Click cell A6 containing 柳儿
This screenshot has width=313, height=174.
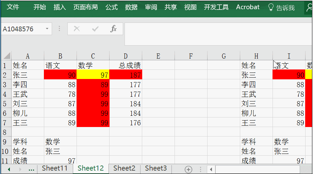click(x=28, y=113)
